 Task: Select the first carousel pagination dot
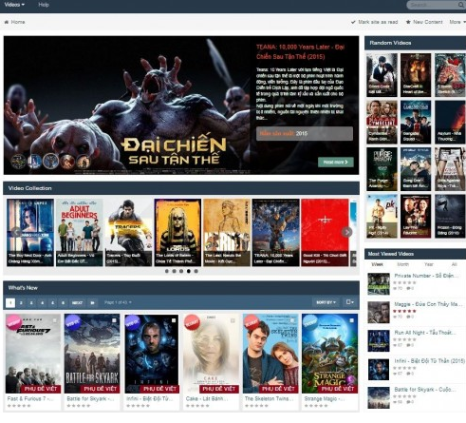pos(167,271)
